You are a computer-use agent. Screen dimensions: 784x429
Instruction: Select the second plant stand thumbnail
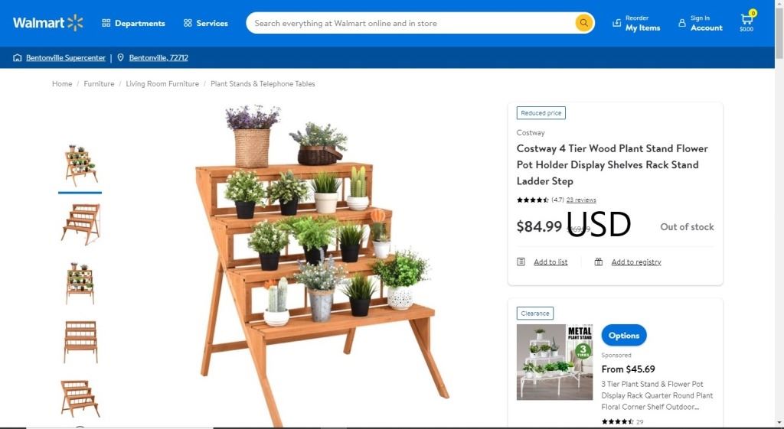click(x=80, y=224)
